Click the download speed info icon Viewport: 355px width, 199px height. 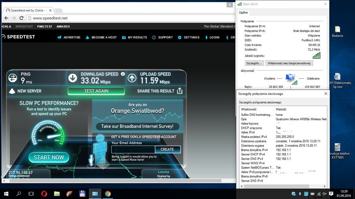[123, 74]
